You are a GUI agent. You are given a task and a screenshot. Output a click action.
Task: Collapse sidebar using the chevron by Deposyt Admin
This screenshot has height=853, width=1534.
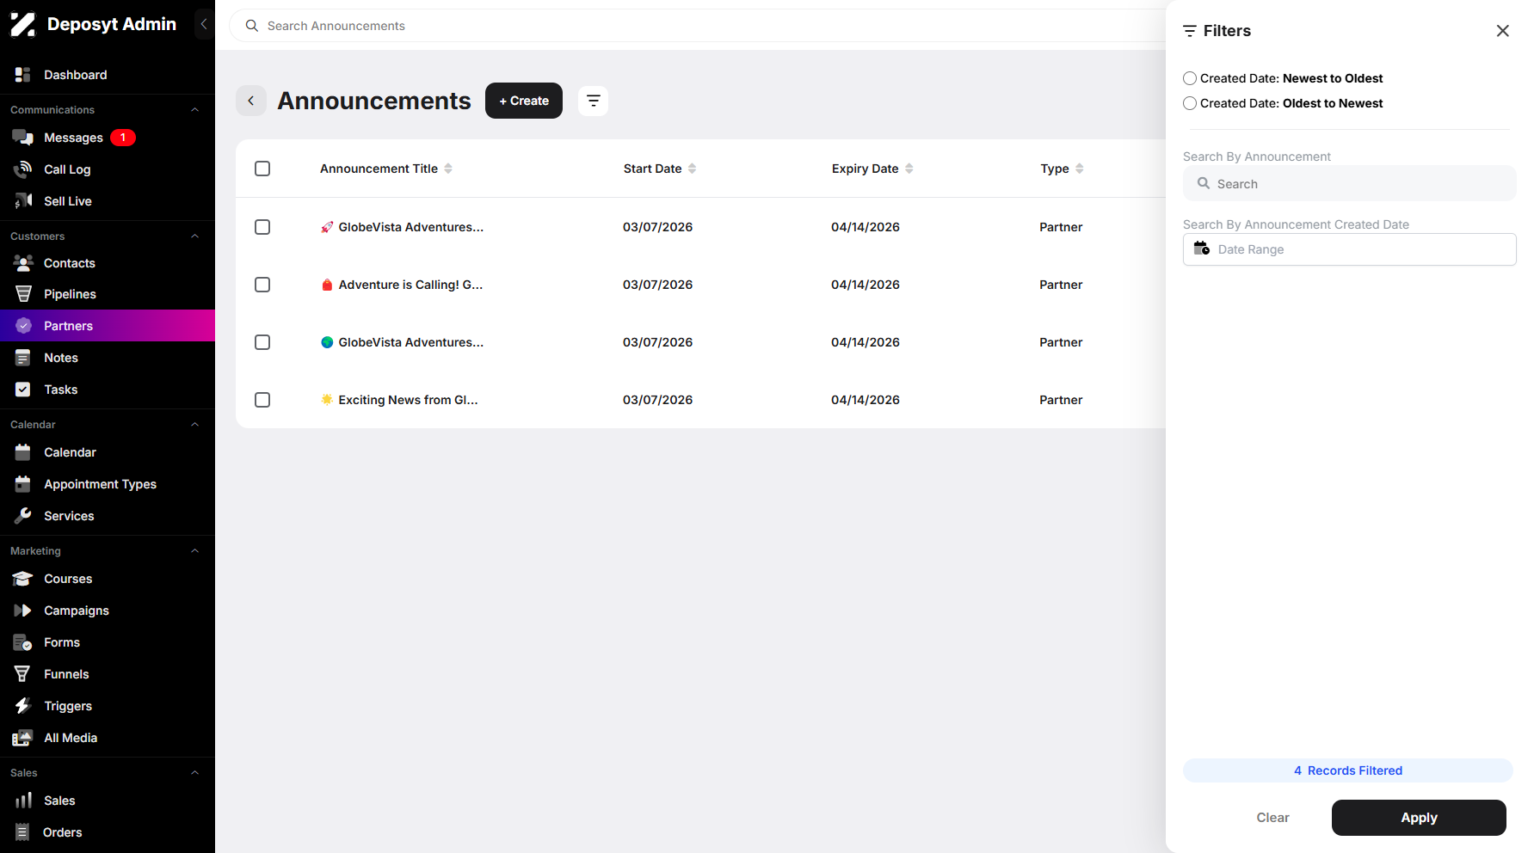pyautogui.click(x=204, y=24)
